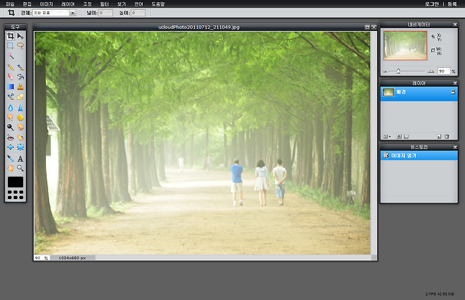Maximize the ucloudPhoto document window
The image size is (465, 300).
point(367,27)
